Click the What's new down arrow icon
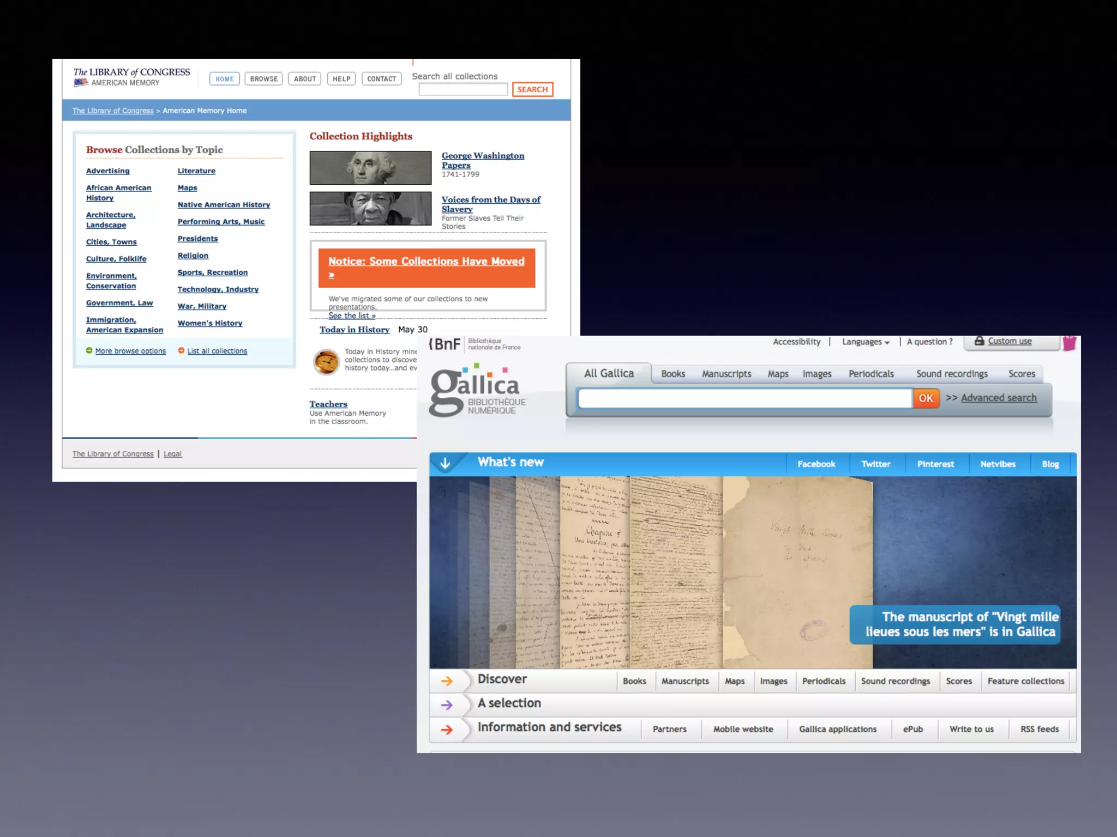Image resolution: width=1117 pixels, height=837 pixels. [x=445, y=463]
